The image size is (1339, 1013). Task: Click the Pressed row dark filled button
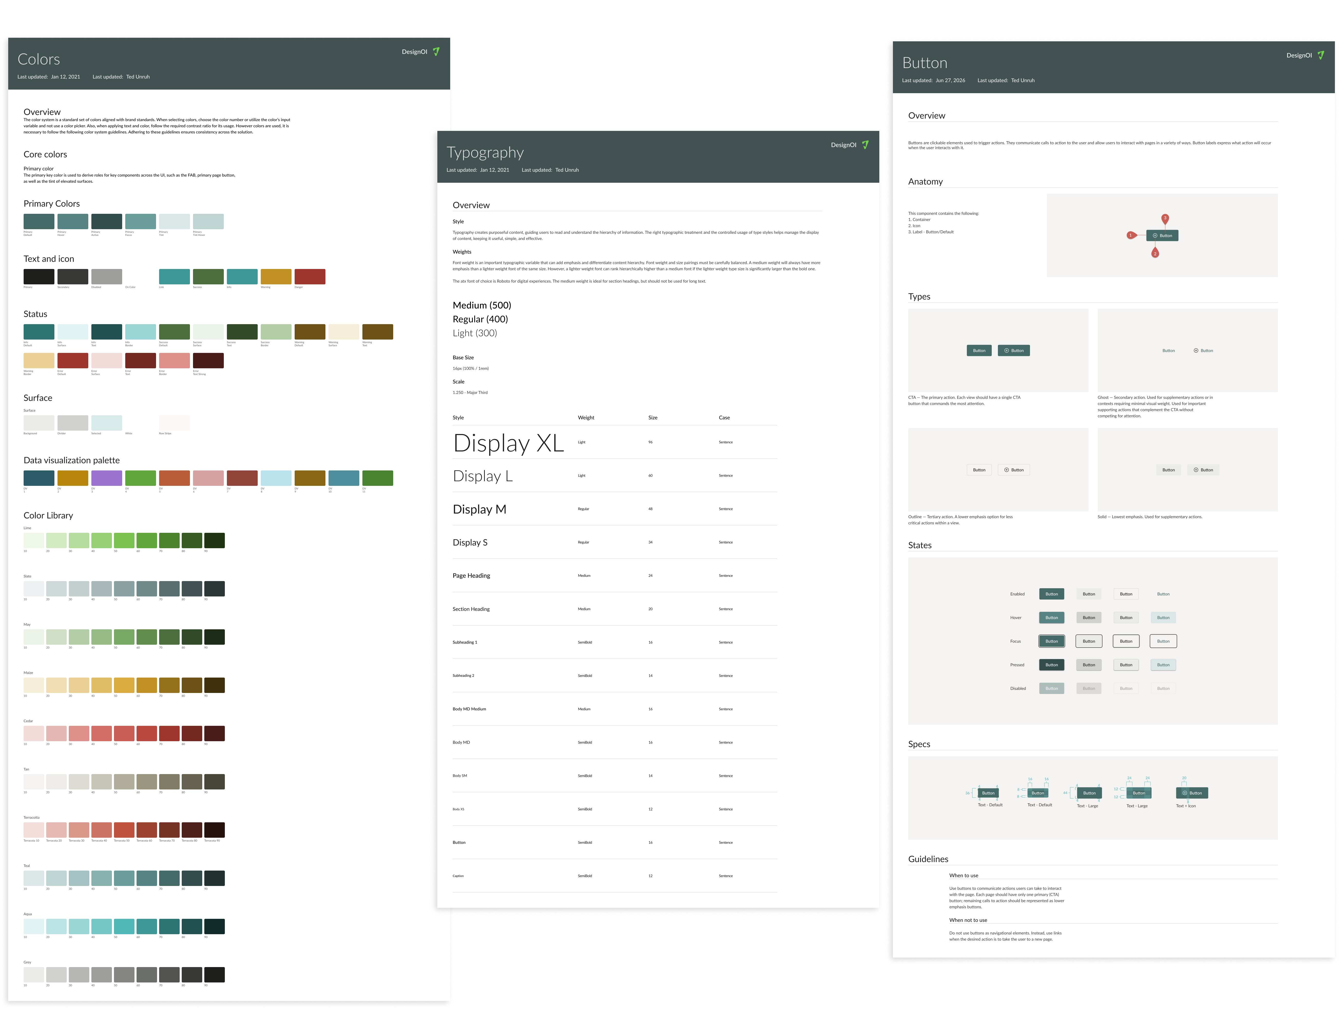click(x=1052, y=664)
